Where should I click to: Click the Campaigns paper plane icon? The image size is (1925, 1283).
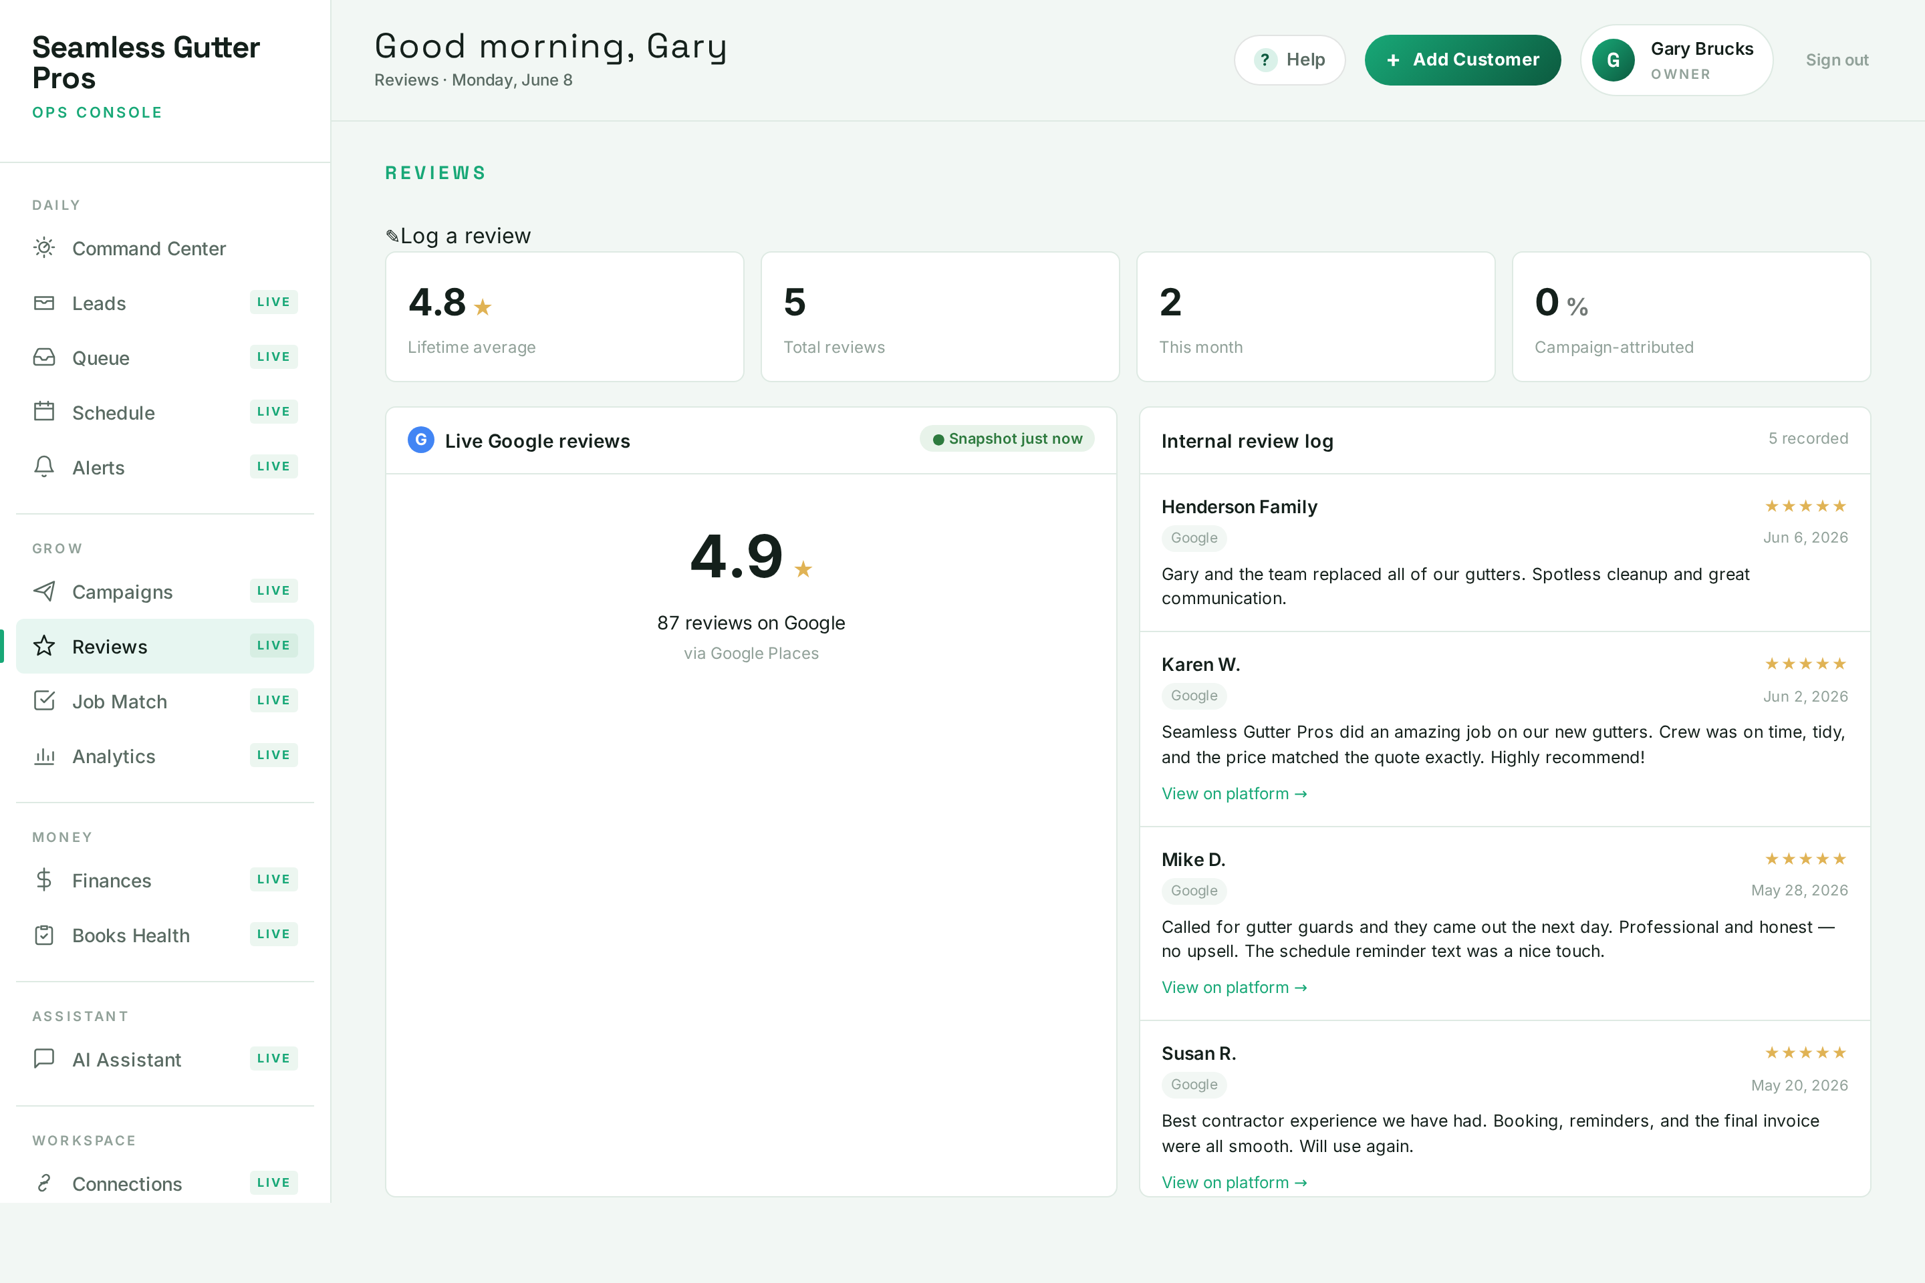(44, 591)
